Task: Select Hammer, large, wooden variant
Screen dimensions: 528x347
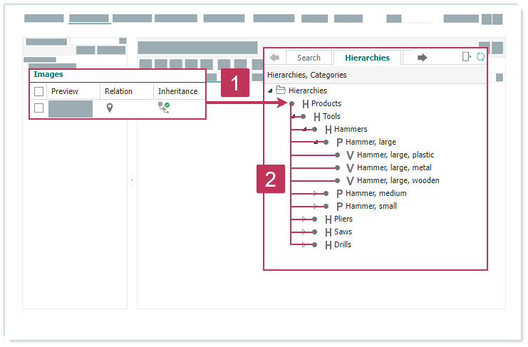Action: [398, 180]
